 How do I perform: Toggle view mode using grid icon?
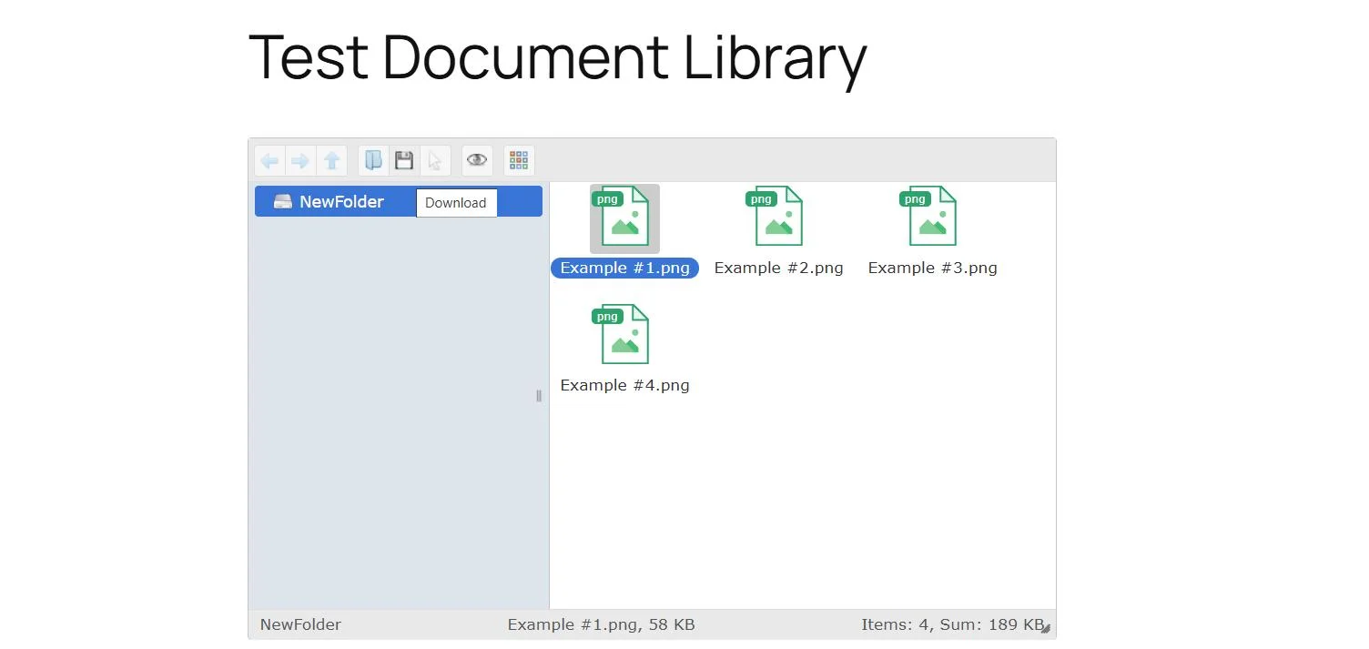point(519,160)
